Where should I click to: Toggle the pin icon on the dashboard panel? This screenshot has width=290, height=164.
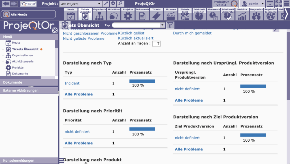point(276,29)
